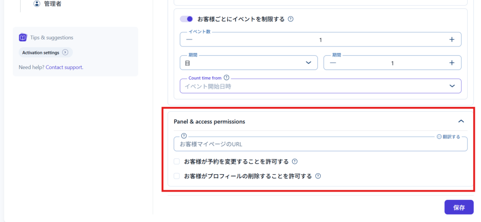This screenshot has height=222, width=481.
Task: Click help icon next to お客様が予約を変更することを許可する
Action: 295,161
